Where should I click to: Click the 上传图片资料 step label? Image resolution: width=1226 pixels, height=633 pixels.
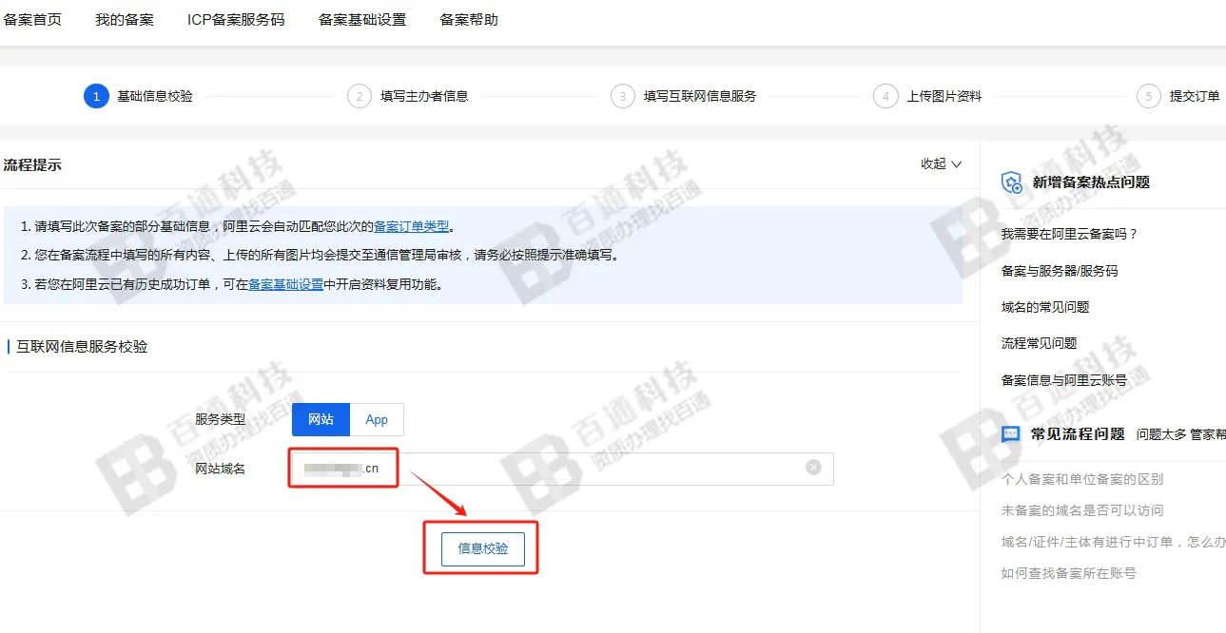pos(944,96)
